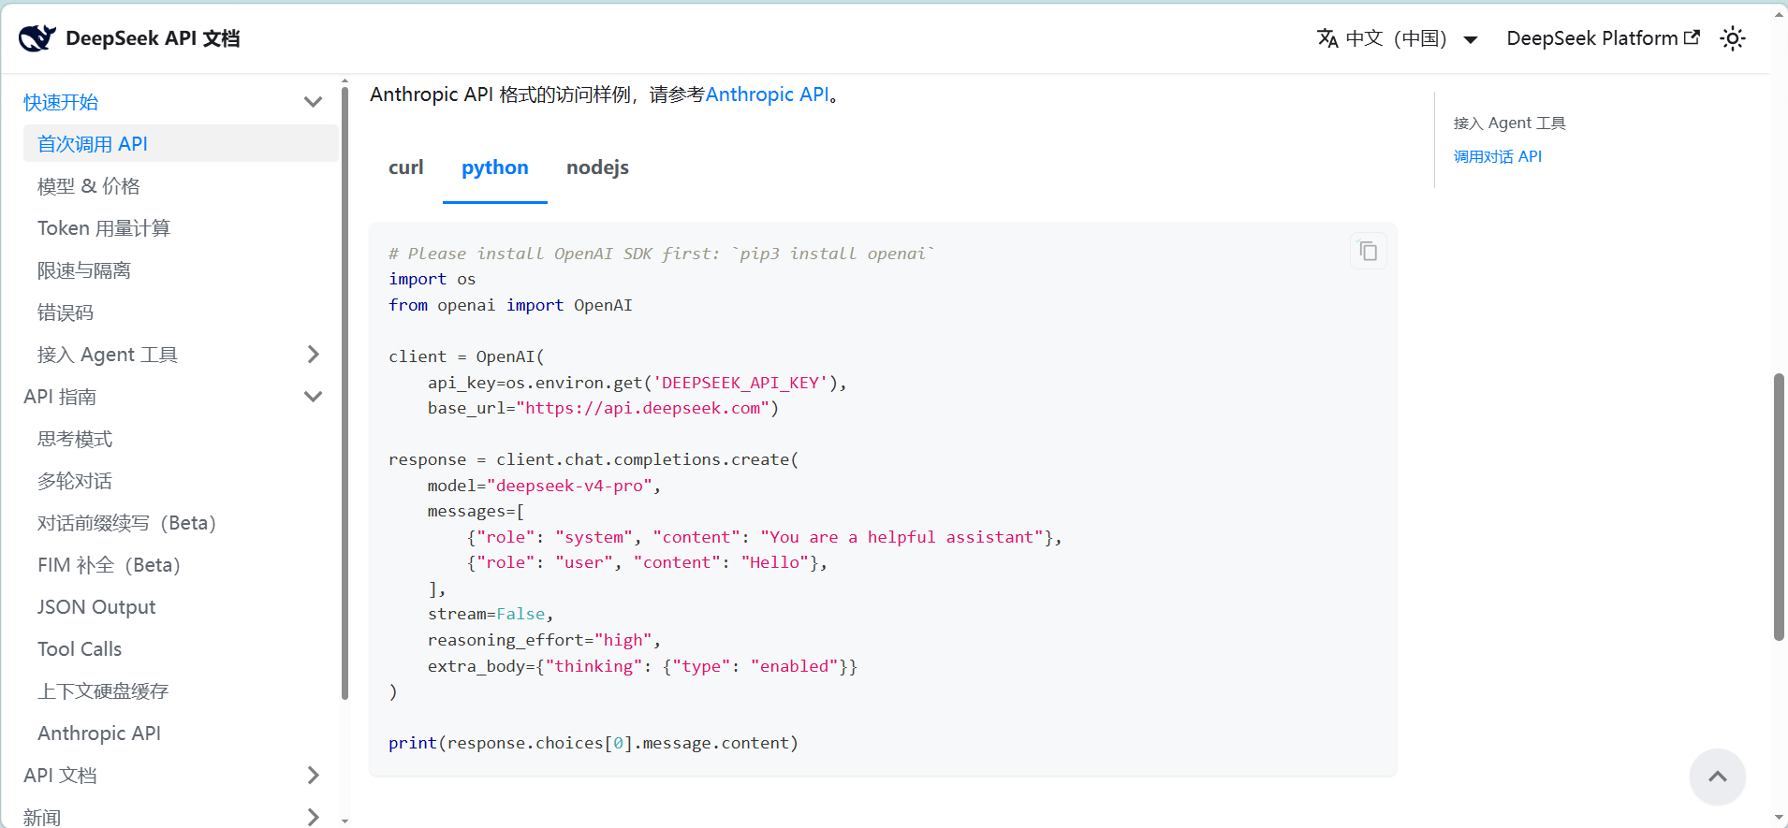Follow the Anthropic API link in the text
This screenshot has height=828, width=1788.
tap(768, 94)
